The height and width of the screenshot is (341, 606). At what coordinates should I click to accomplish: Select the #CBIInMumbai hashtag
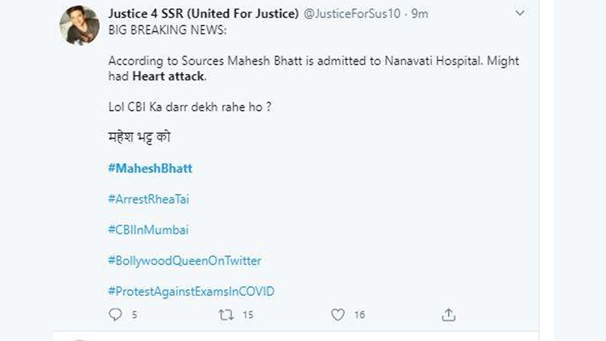[x=148, y=230]
